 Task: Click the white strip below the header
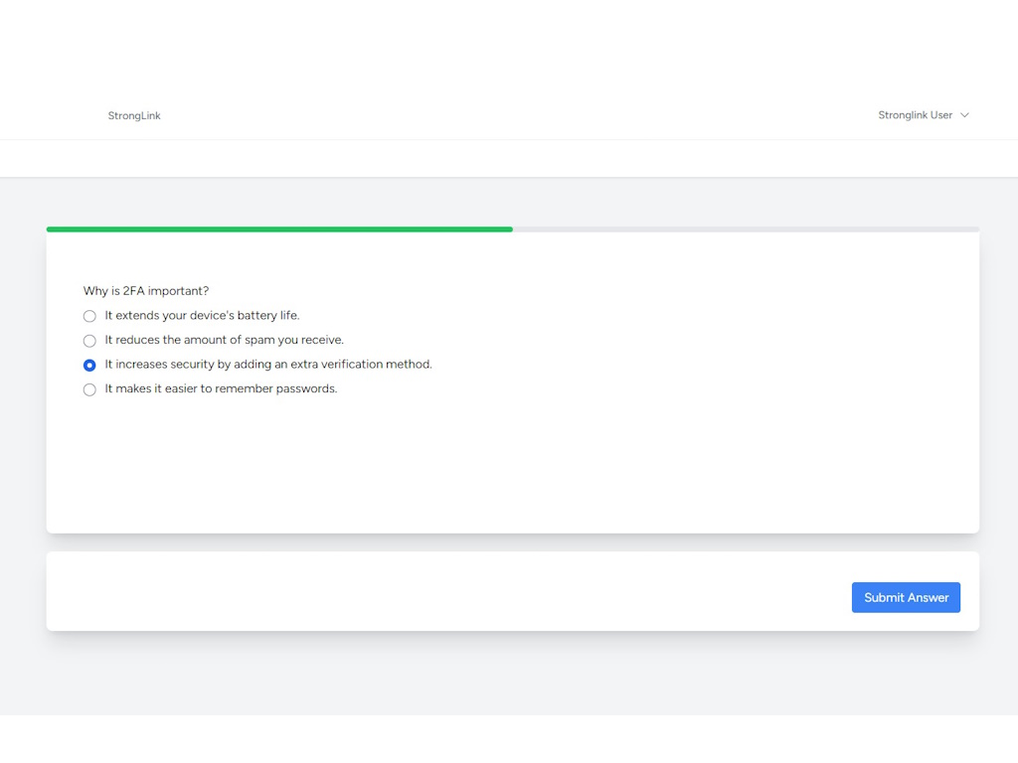pos(497,158)
